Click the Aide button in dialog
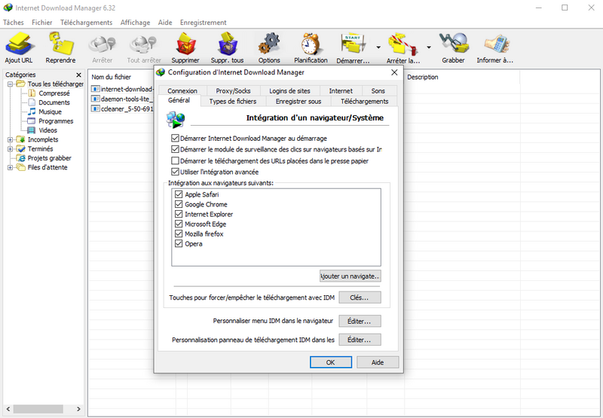This screenshot has height=418, width=603. (378, 362)
